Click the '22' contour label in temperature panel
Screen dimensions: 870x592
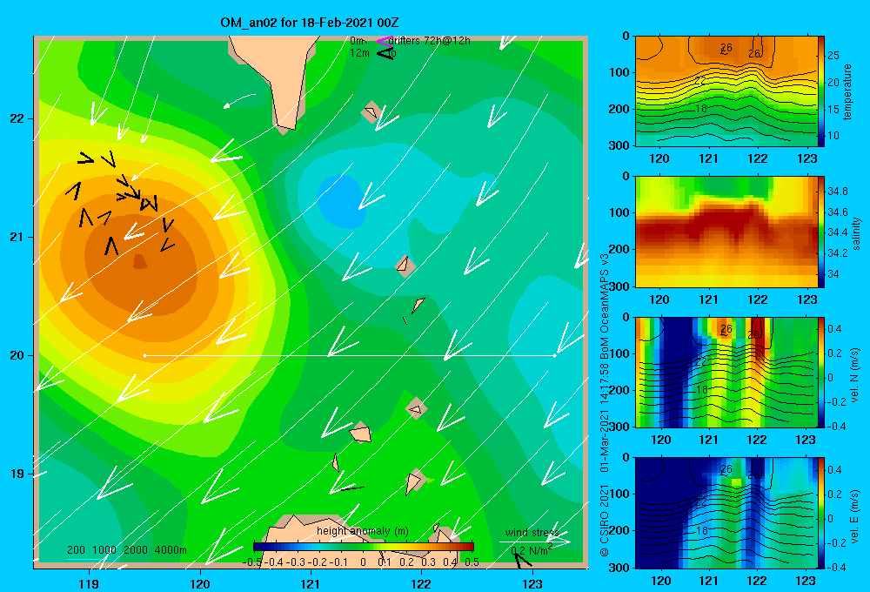tap(700, 81)
